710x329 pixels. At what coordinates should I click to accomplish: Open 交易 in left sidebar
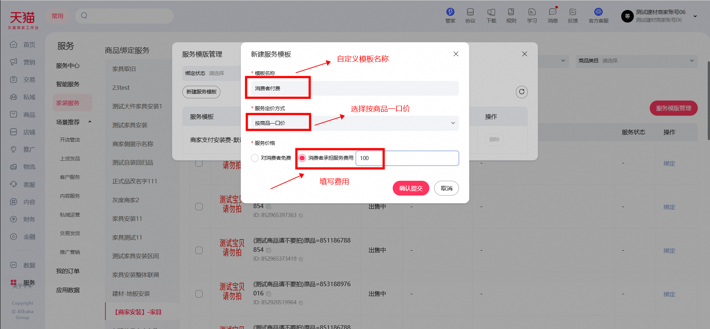(x=23, y=79)
